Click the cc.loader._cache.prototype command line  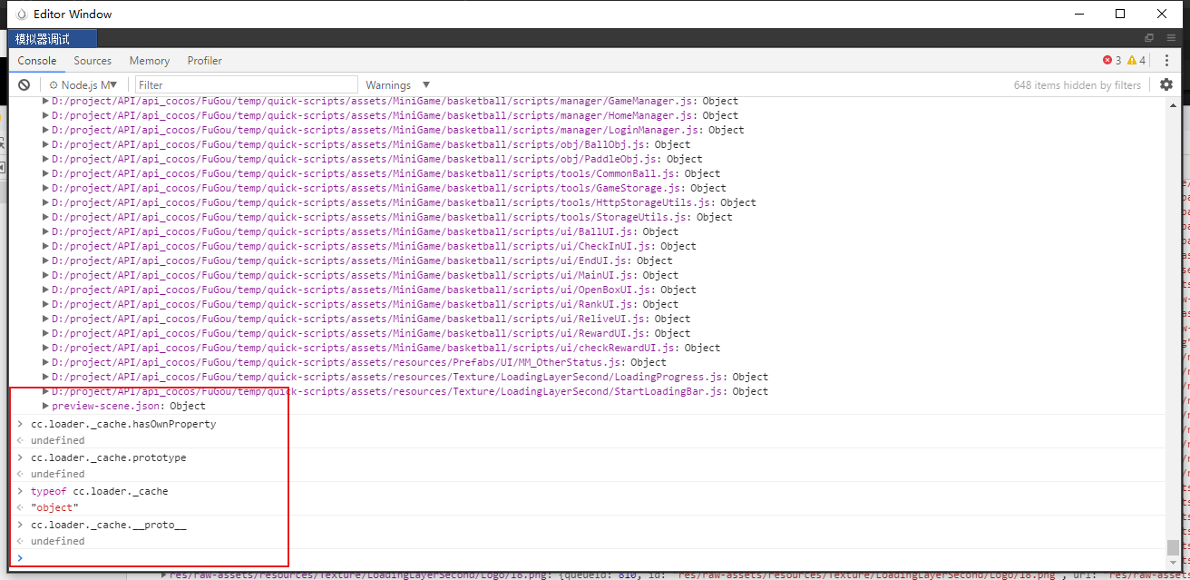click(x=109, y=457)
